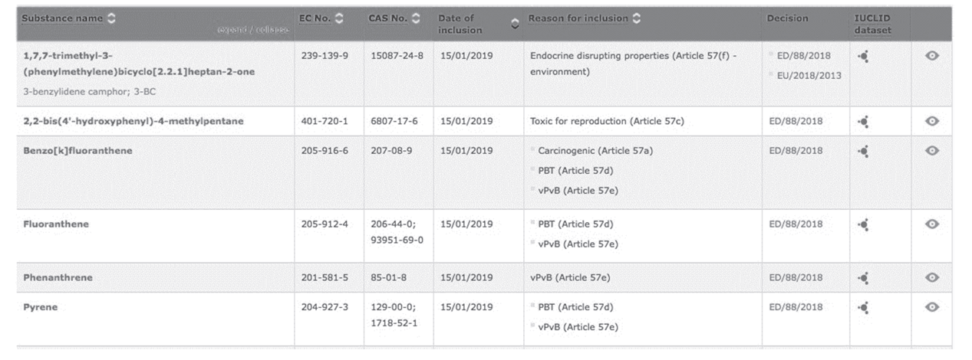
Task: Open decision ED/88/2018 for Phenanthrene
Action: pyautogui.click(x=794, y=277)
